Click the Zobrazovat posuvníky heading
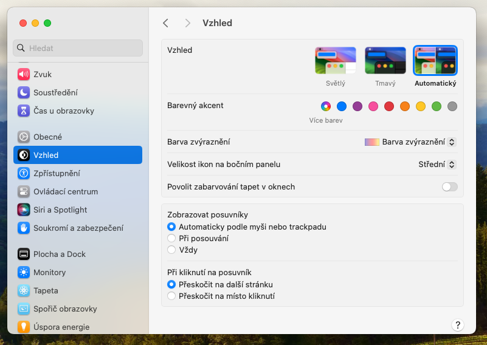Viewport: 487px width, 345px height. click(207, 214)
